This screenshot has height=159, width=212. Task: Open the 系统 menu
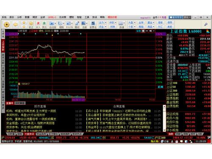point(4,17)
